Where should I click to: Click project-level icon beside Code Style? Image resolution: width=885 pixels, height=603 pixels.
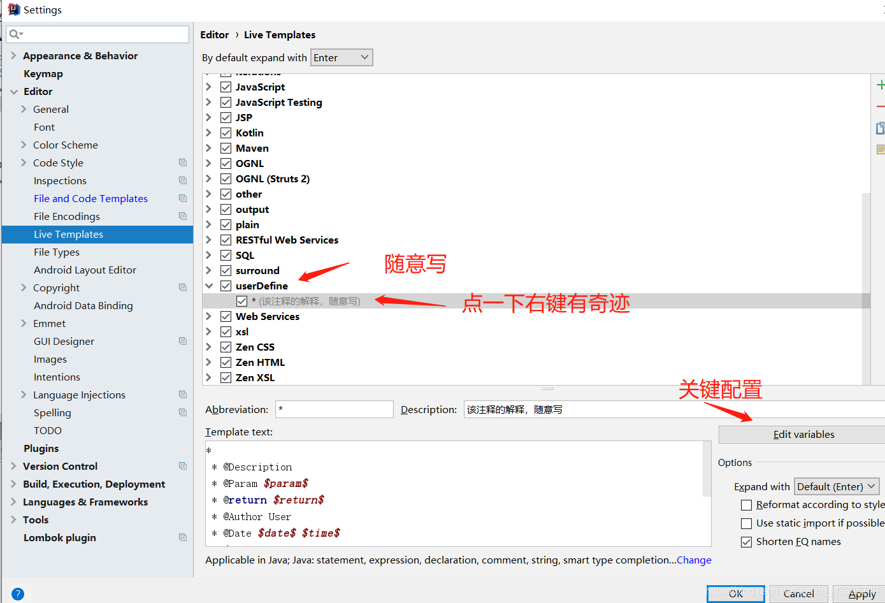click(183, 163)
